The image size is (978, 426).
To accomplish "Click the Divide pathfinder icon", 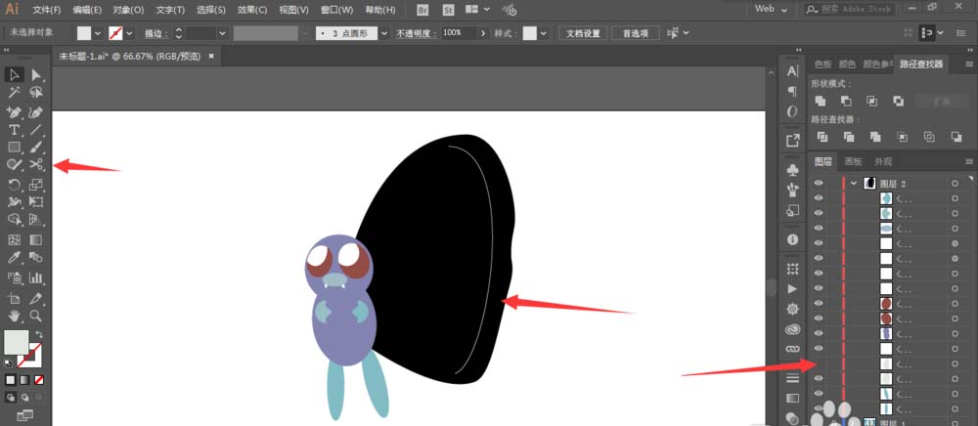I will click(x=822, y=137).
